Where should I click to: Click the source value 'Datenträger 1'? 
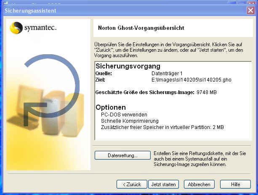[167, 73]
